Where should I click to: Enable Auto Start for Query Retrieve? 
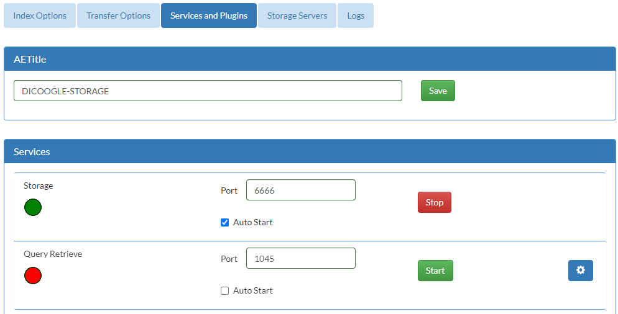(x=224, y=291)
